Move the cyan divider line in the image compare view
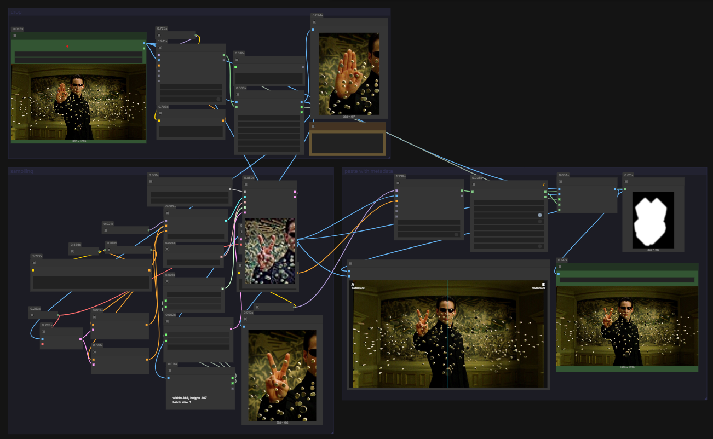 point(448,334)
